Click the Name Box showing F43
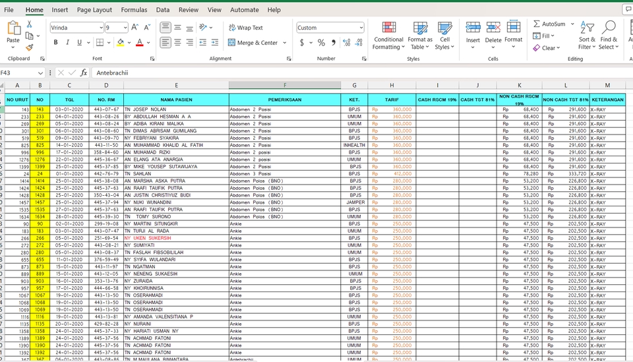Screen dimensions: 633x362 pyautogui.click(x=19, y=73)
